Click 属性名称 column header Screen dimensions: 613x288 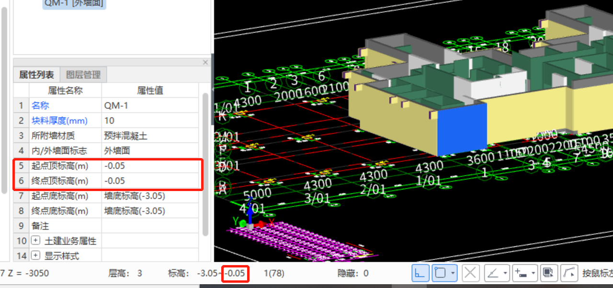(x=65, y=90)
